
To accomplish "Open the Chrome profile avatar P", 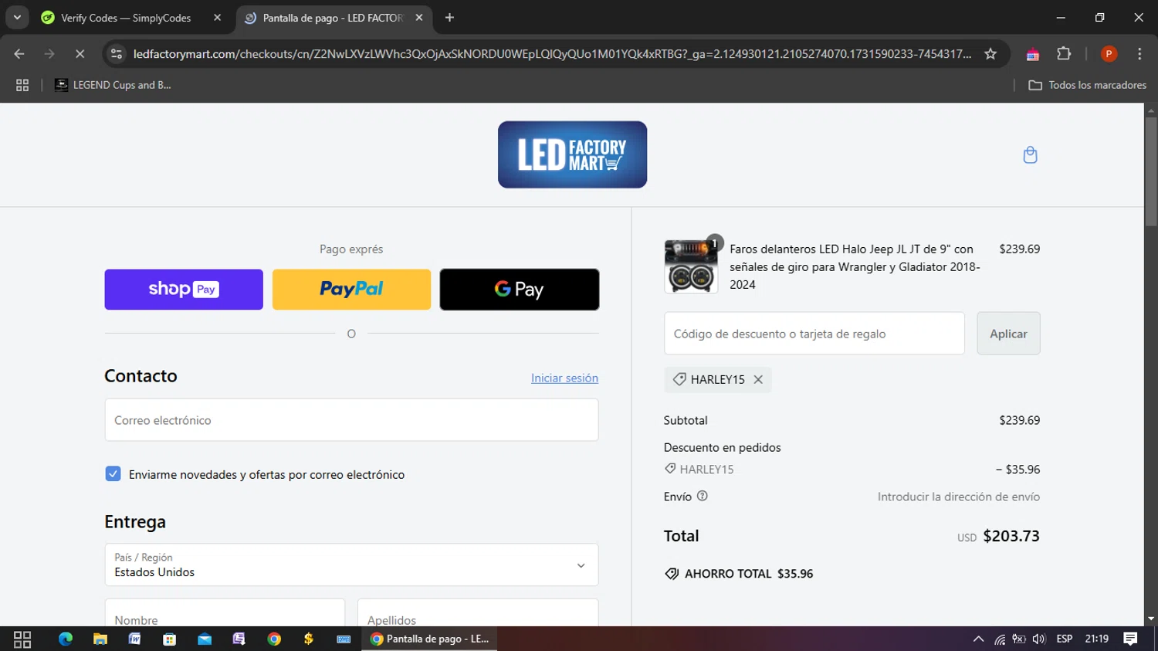I will click(1109, 53).
